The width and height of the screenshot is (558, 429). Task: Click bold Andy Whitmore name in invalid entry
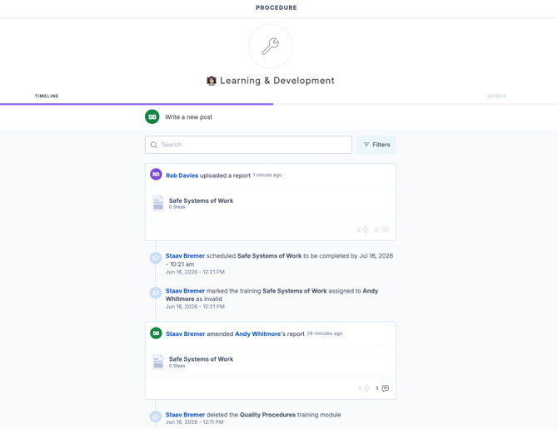coord(272,295)
